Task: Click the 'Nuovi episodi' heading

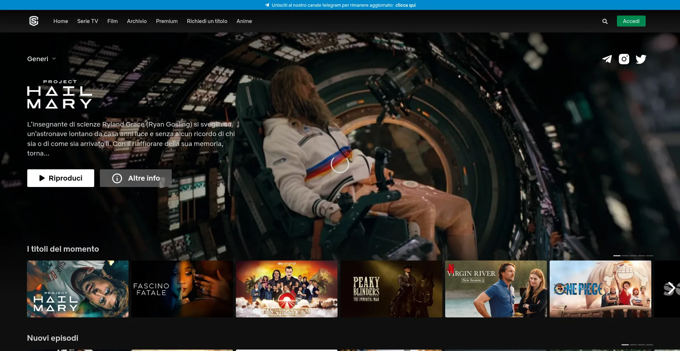Action: point(53,338)
